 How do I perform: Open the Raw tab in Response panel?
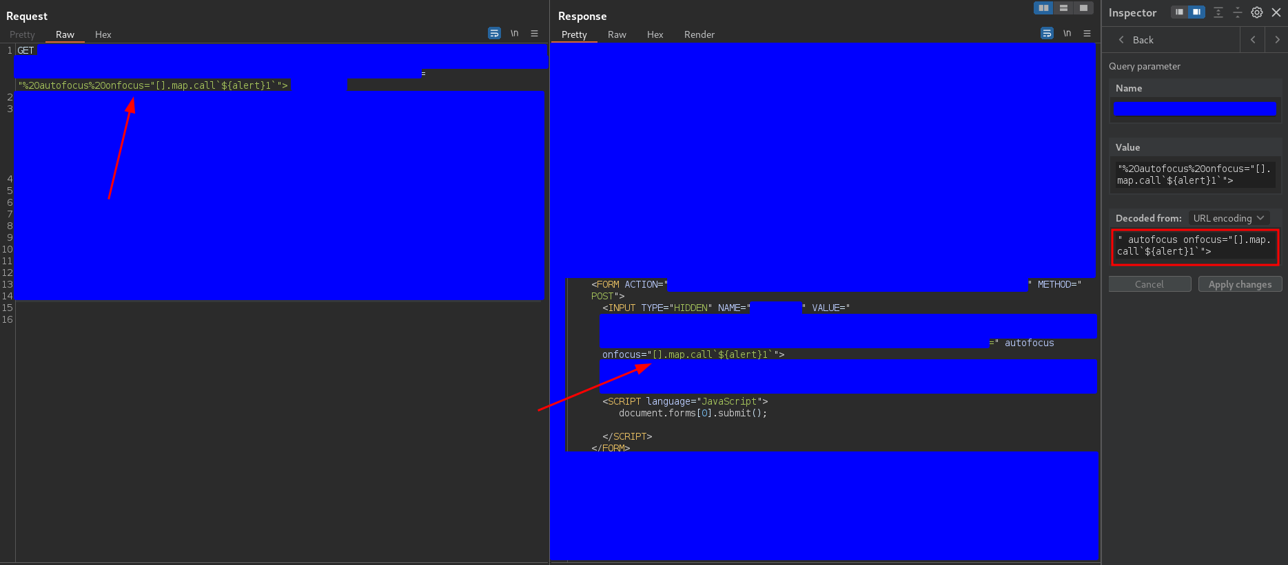click(x=617, y=34)
